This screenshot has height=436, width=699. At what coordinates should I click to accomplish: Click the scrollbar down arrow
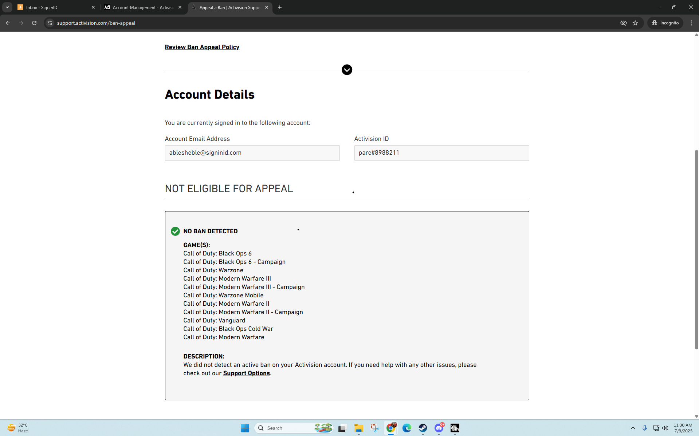[696, 416]
